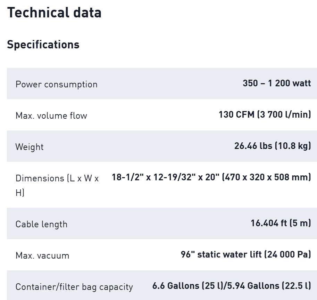Click the 470 x 320 x 508 mm value
The image size is (317, 300).
click(267, 177)
